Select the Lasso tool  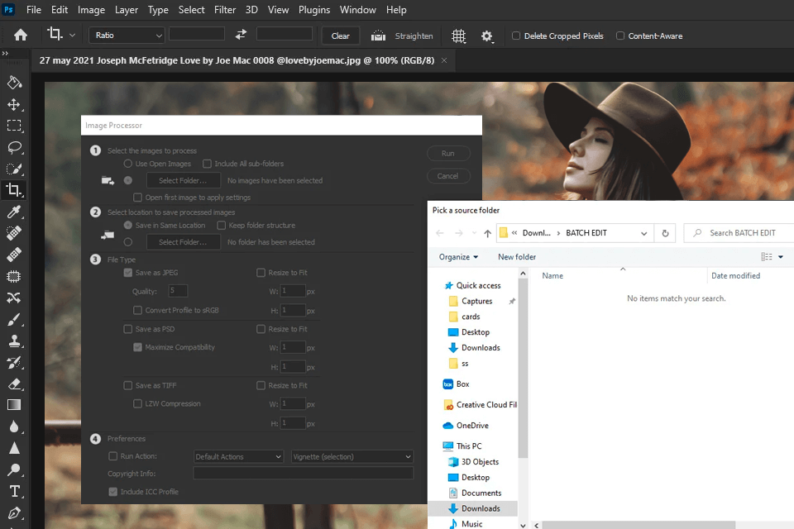14,147
